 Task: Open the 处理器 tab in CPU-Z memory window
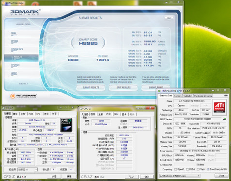coord(85,114)
